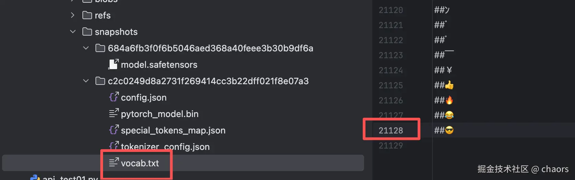Viewport: 575px width, 180px height.
Task: Select the tokenizer_config.json file
Action: point(165,146)
